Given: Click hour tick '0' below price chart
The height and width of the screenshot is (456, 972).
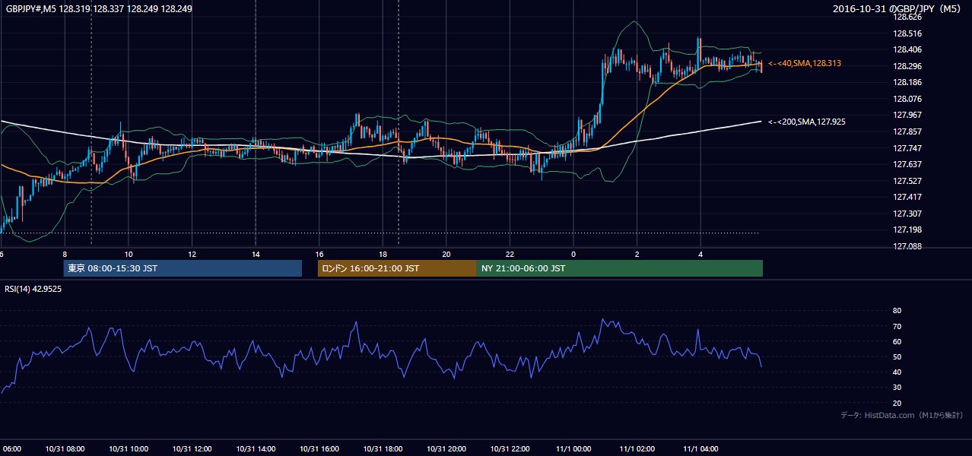Looking at the screenshot, I should coord(573,255).
